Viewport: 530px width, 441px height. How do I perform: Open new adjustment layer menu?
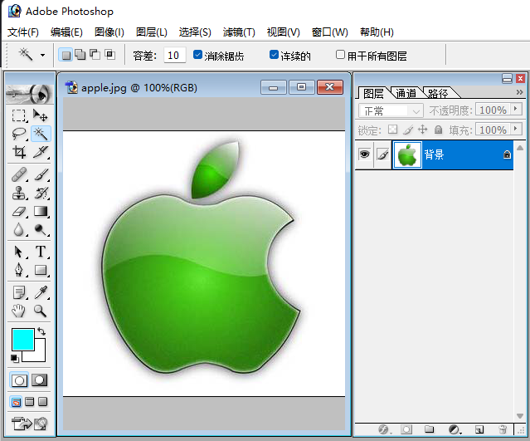455,429
